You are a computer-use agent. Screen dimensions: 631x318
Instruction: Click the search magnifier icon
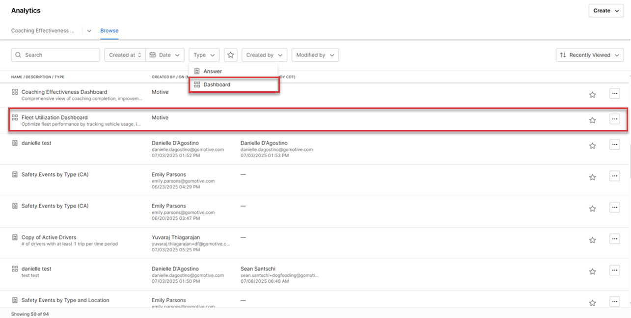[x=18, y=55]
